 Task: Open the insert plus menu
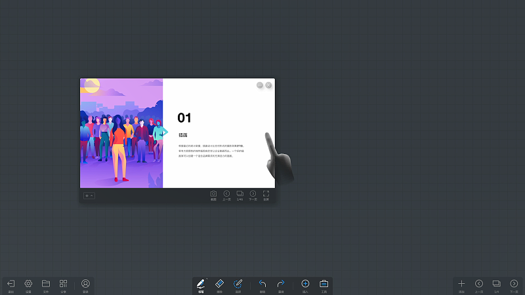pos(305,285)
